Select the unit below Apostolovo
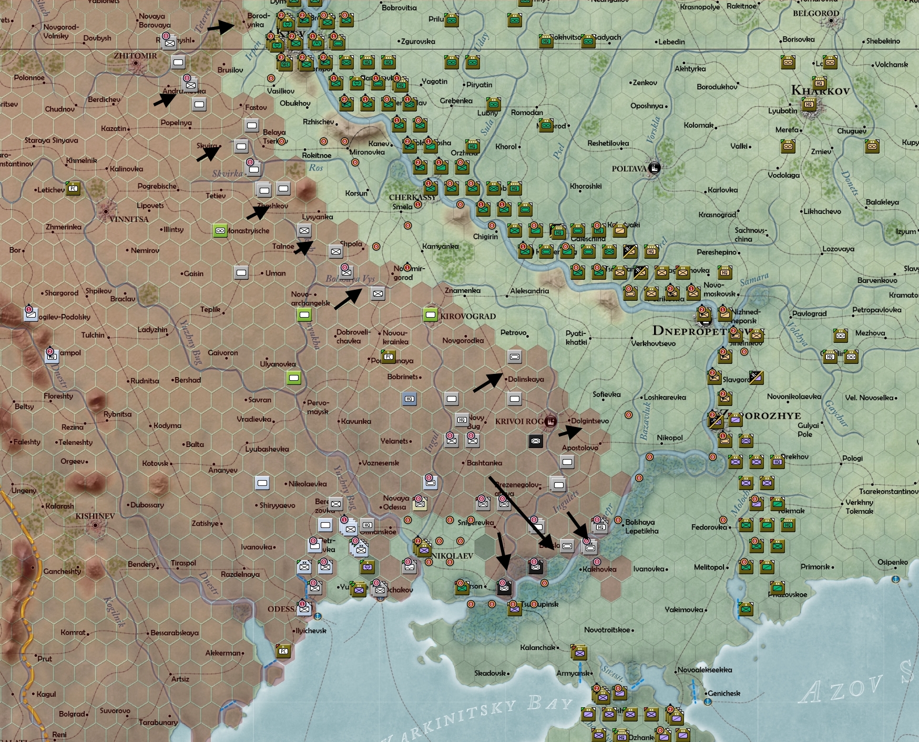This screenshot has width=919, height=742. coord(567,462)
